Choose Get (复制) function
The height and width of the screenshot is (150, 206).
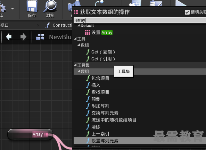[x=101, y=52]
